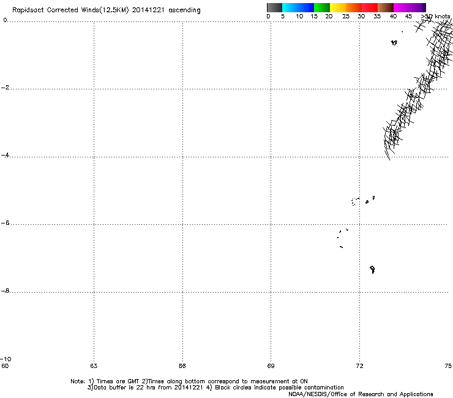Viewport: 453px width, 398px height.
Task: Click the dark purple 45-50 knots color swatch
Action: click(417, 7)
